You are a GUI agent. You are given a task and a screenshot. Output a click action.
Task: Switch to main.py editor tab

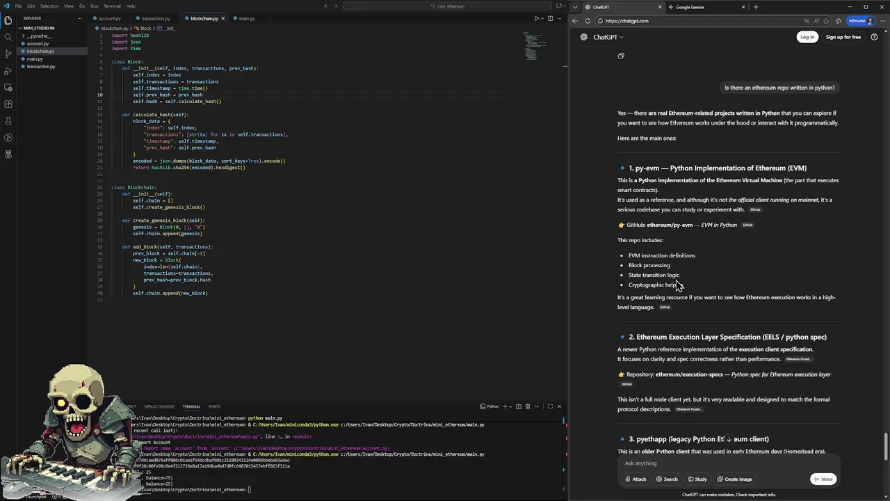(x=247, y=18)
